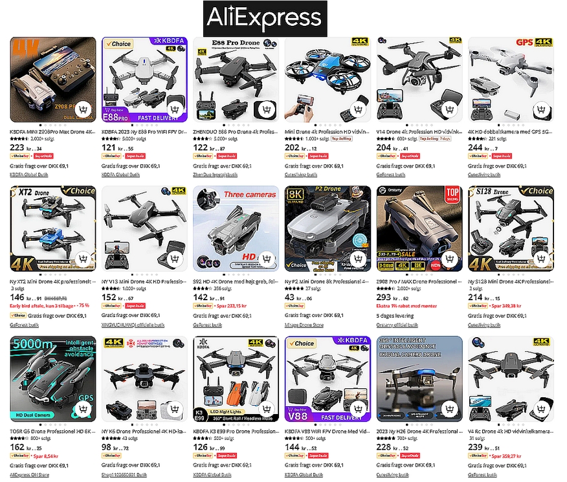Add NY K6 Drone to cart

(175, 409)
